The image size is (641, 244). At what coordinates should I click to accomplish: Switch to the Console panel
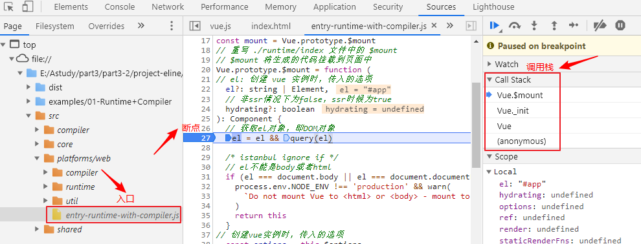click(x=120, y=7)
